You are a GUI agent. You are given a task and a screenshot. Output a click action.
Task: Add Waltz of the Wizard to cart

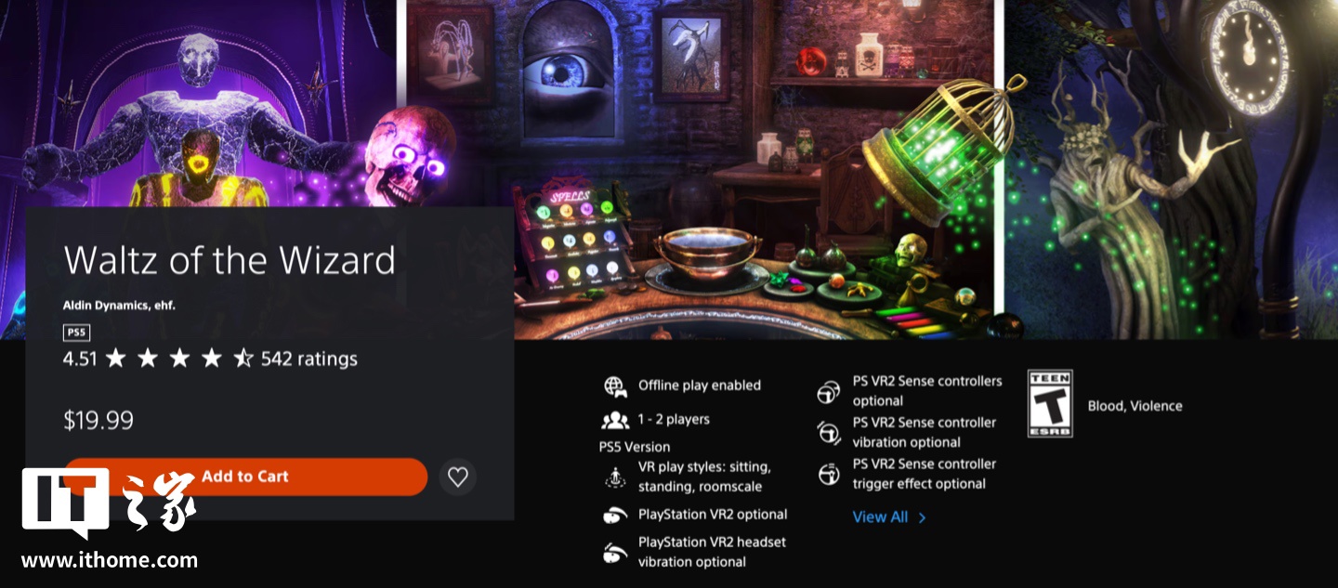point(245,477)
